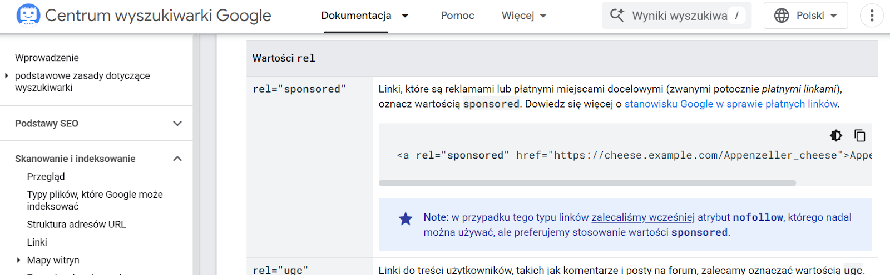Click the Centrum wyszukiwarki Google title
This screenshot has height=275, width=890.
tap(158, 16)
